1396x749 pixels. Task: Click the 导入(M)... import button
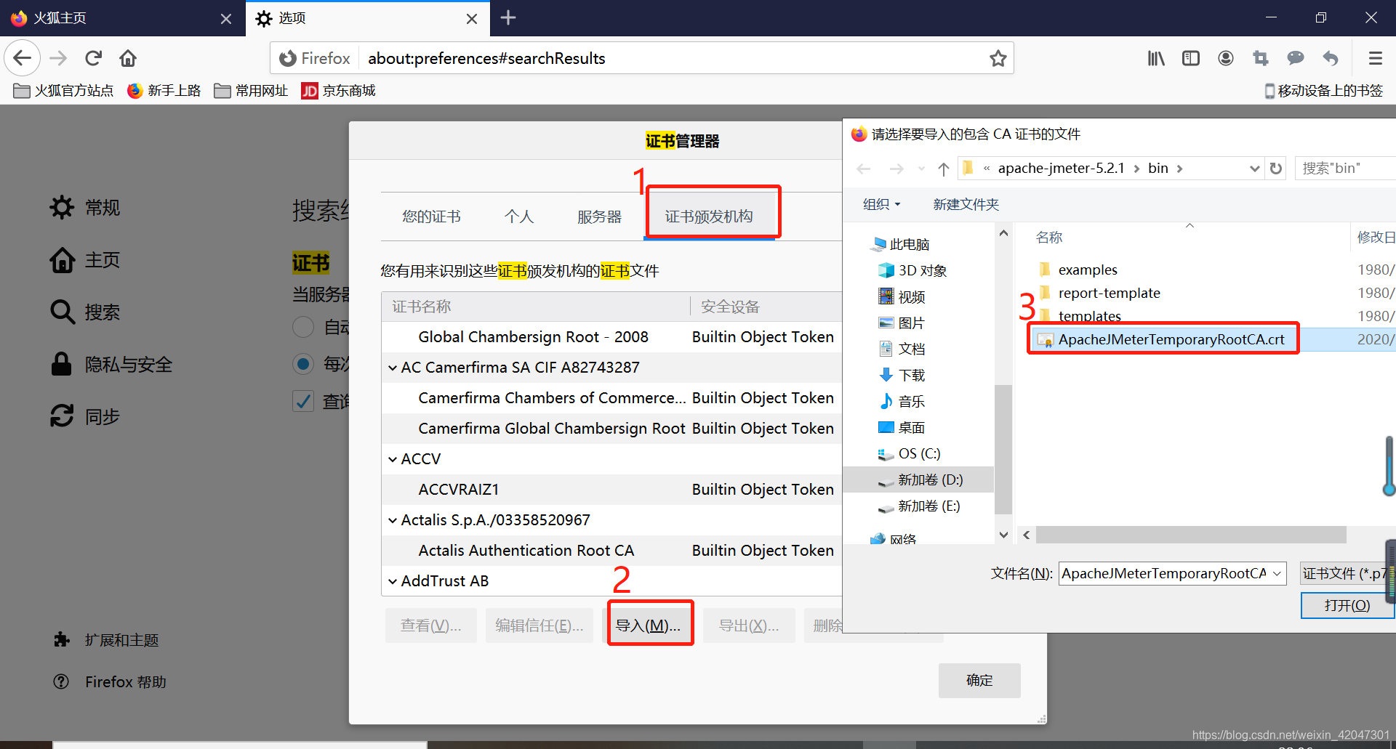pyautogui.click(x=649, y=625)
